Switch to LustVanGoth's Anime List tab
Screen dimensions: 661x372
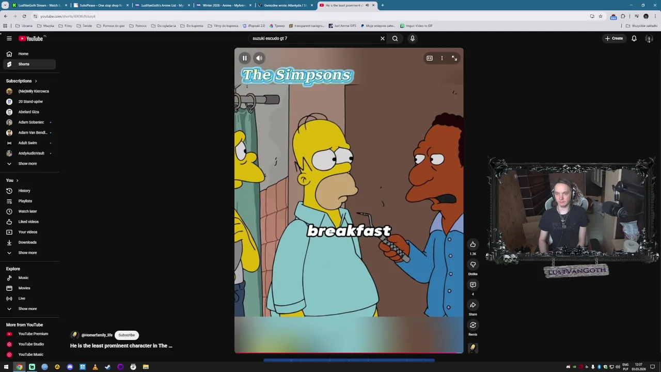pos(162,5)
